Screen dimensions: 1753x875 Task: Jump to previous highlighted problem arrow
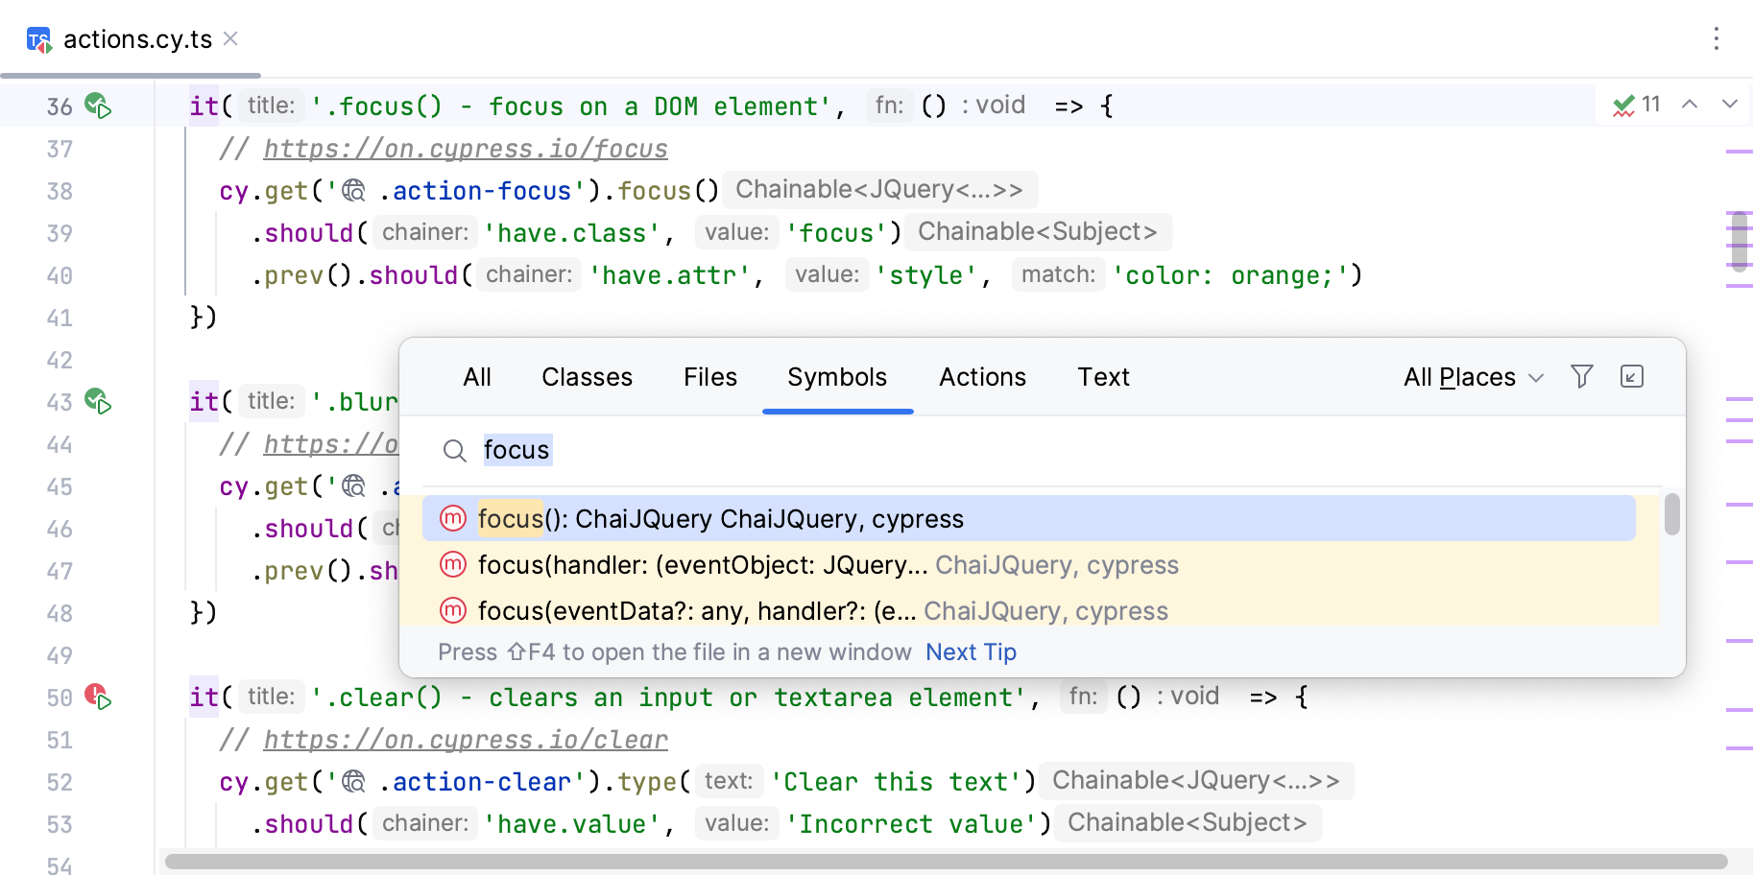point(1690,105)
